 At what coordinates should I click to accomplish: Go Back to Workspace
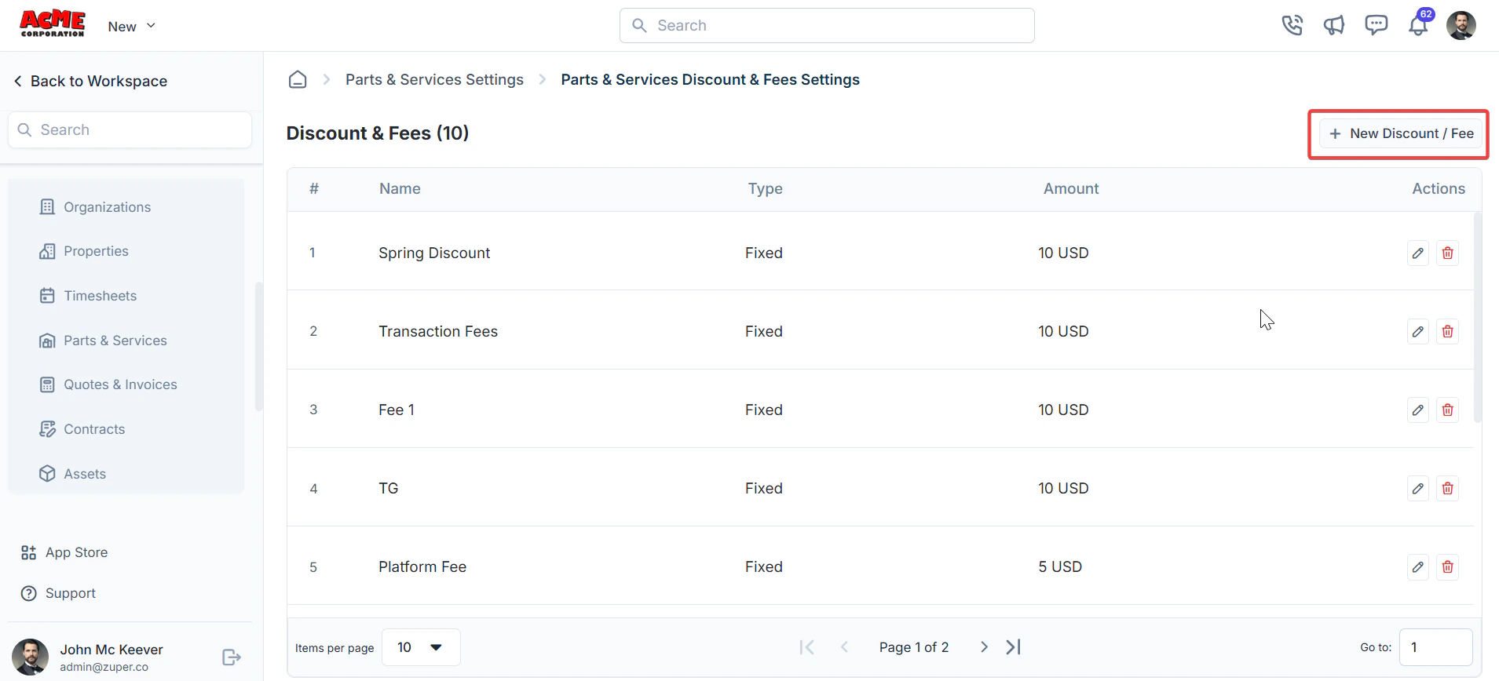(90, 81)
